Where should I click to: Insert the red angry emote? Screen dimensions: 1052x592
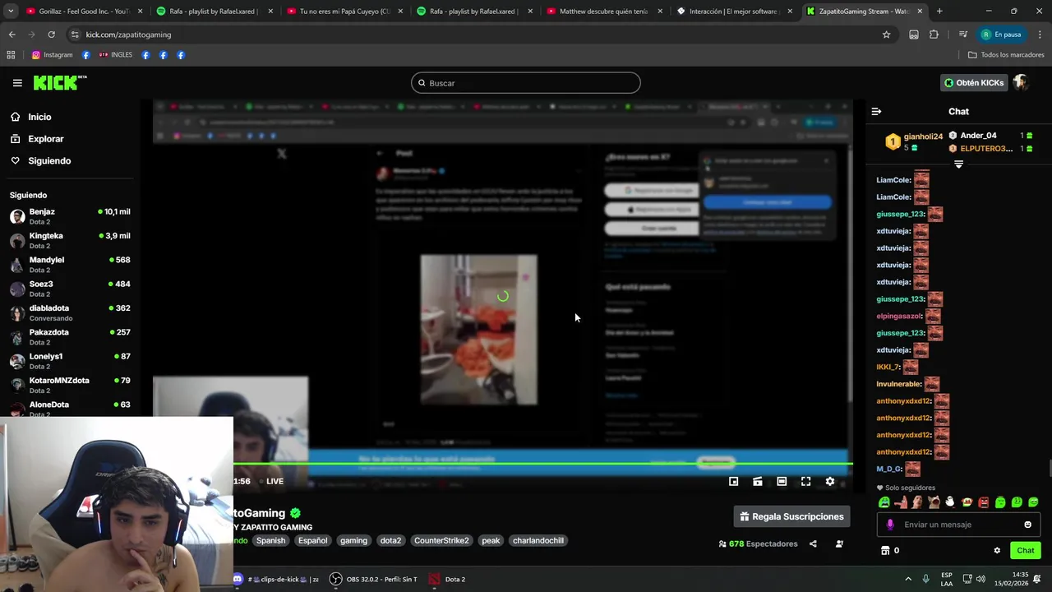[984, 502]
